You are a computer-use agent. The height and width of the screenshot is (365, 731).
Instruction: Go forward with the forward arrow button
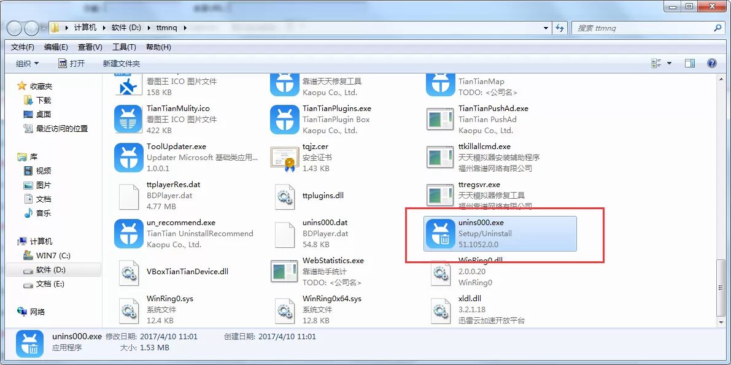coord(31,28)
